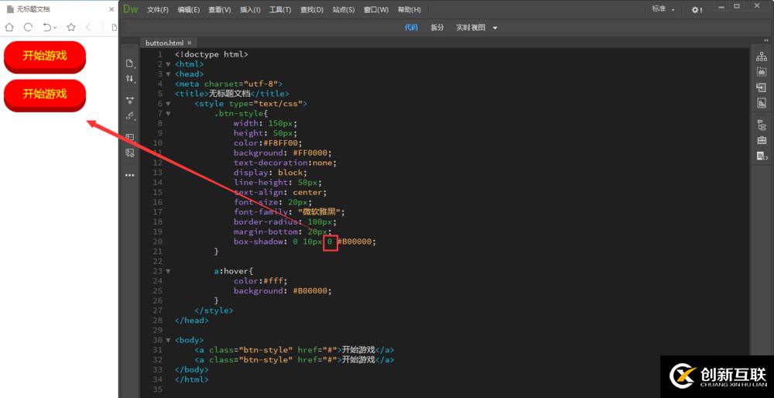The height and width of the screenshot is (398, 774).
Task: Click the browser page document icon
Action: pyautogui.click(x=114, y=27)
